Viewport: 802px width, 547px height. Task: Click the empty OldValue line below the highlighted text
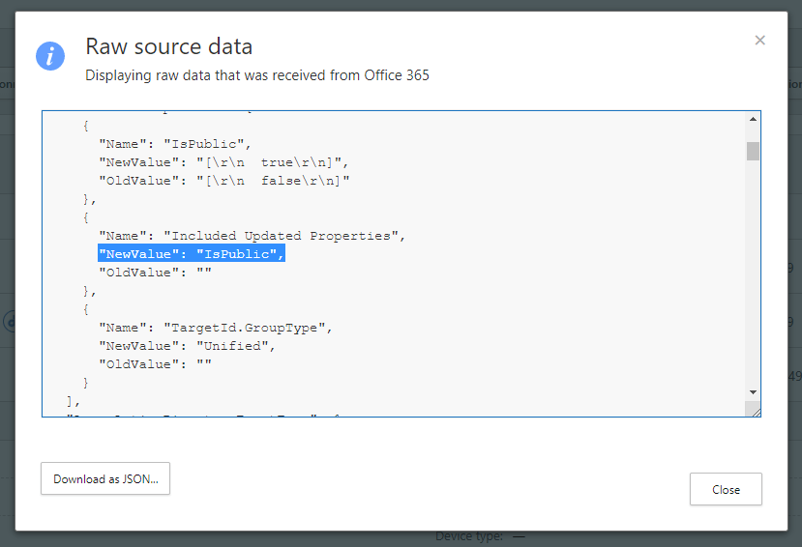click(155, 273)
